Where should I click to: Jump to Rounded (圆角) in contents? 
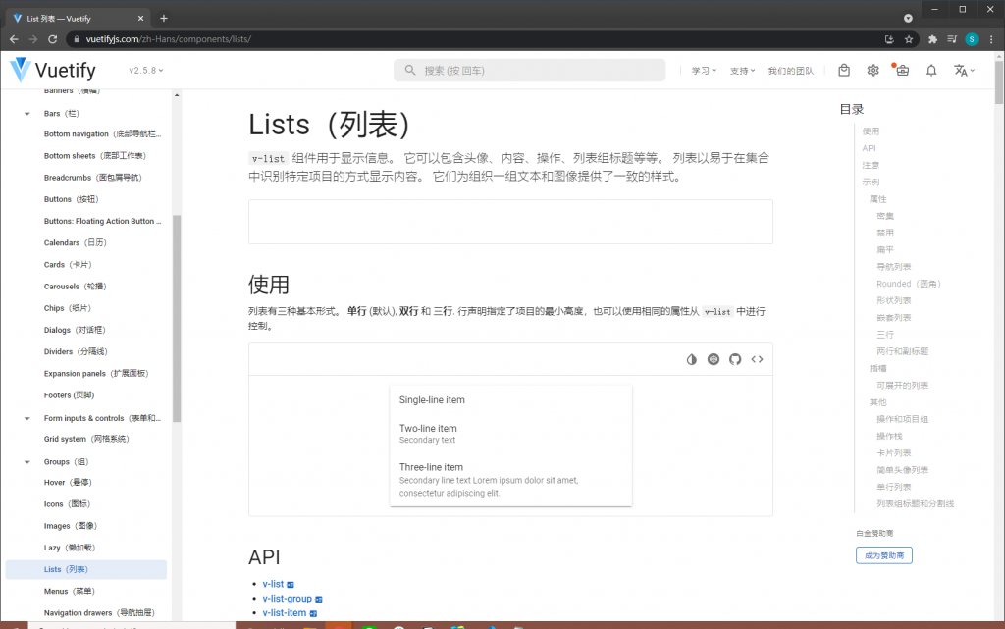click(908, 284)
